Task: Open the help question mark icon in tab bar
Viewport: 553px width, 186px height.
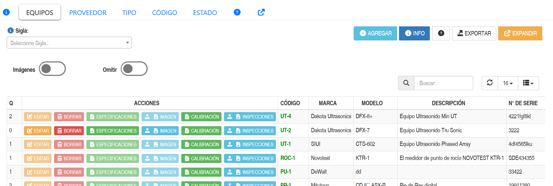Action: click(237, 12)
